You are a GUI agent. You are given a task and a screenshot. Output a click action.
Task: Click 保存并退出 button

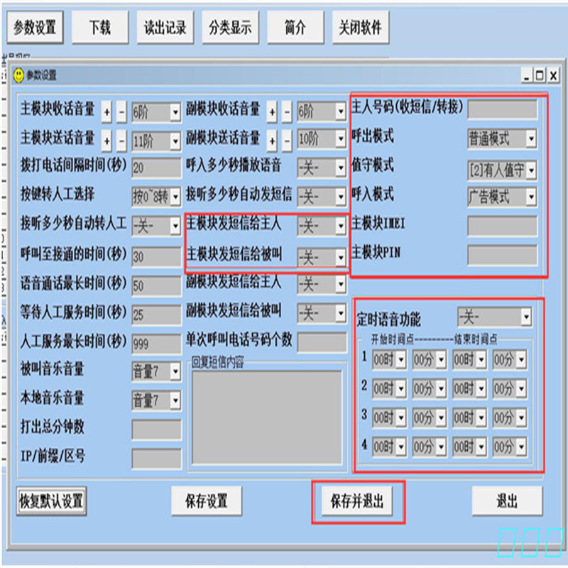tap(357, 501)
